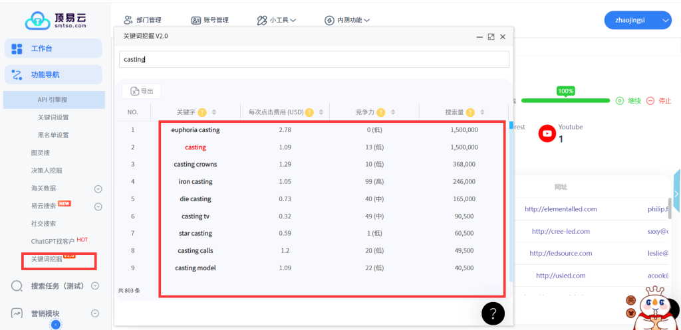The image size is (681, 330).
Task: Click the green 100% progress bar
Action: [565, 101]
